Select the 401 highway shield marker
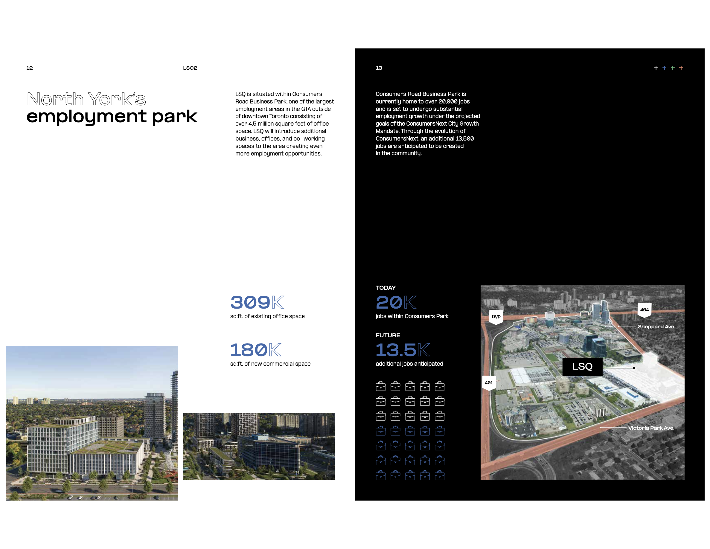710x549 pixels. point(489,382)
